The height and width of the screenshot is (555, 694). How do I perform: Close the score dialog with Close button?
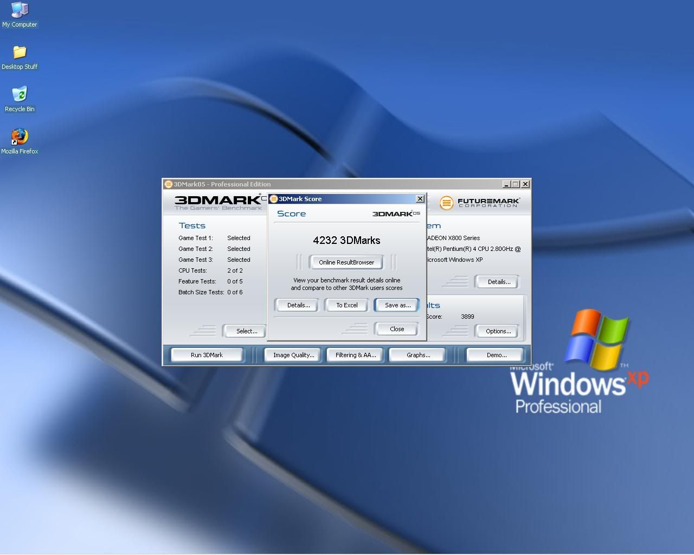[397, 329]
